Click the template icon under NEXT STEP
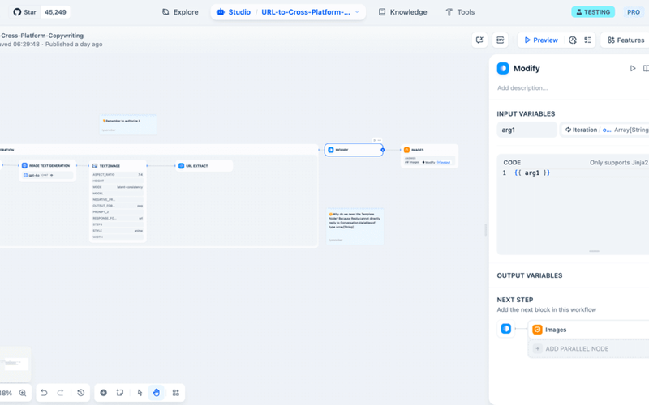This screenshot has height=405, width=649. click(505, 329)
